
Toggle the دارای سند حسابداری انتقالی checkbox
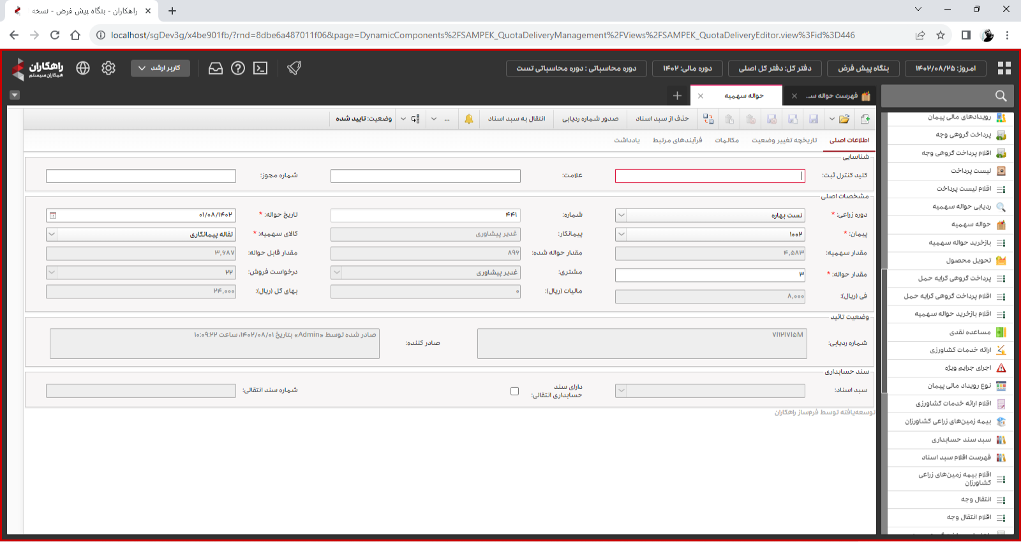tap(514, 391)
